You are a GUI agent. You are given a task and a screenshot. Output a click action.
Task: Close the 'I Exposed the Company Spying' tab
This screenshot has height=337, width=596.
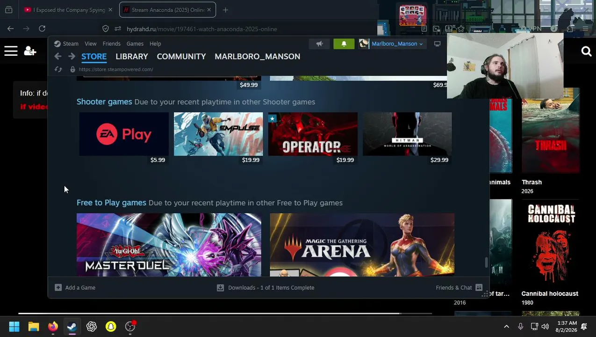(110, 10)
